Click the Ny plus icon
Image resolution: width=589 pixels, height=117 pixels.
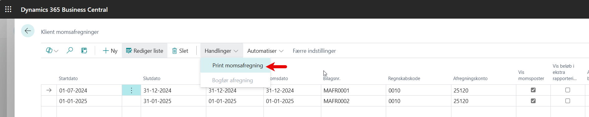(x=106, y=51)
